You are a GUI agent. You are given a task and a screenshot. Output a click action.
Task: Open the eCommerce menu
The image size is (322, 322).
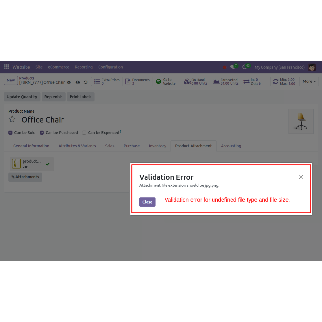59,67
